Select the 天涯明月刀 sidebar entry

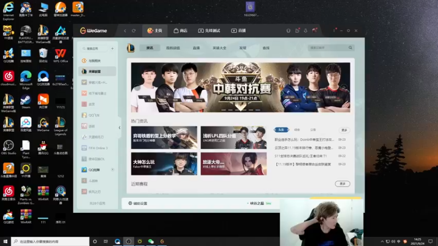pos(97,137)
